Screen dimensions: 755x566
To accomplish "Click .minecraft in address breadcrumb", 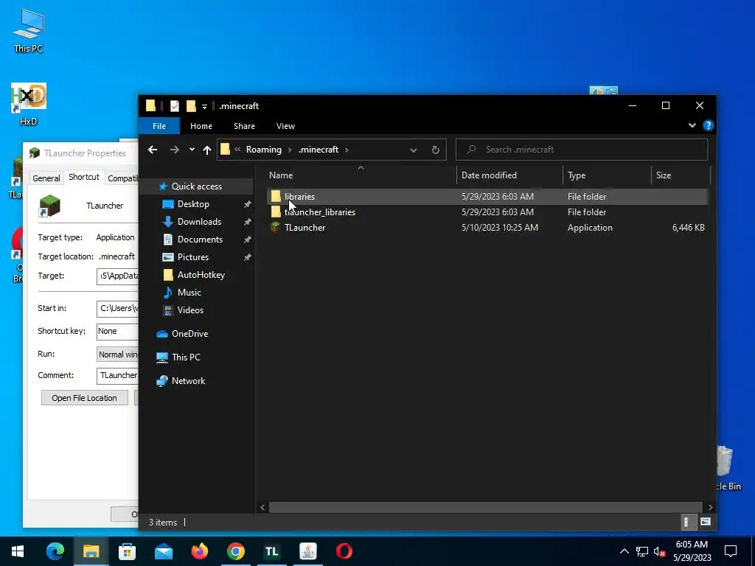I will pos(319,150).
